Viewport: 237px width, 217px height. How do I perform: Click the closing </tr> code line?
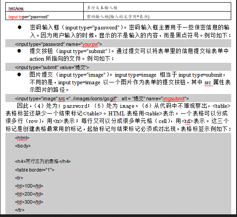click(20, 210)
